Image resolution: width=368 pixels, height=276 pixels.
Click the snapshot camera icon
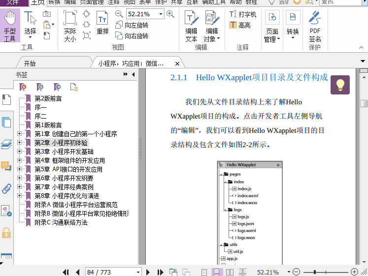[x=47, y=14]
